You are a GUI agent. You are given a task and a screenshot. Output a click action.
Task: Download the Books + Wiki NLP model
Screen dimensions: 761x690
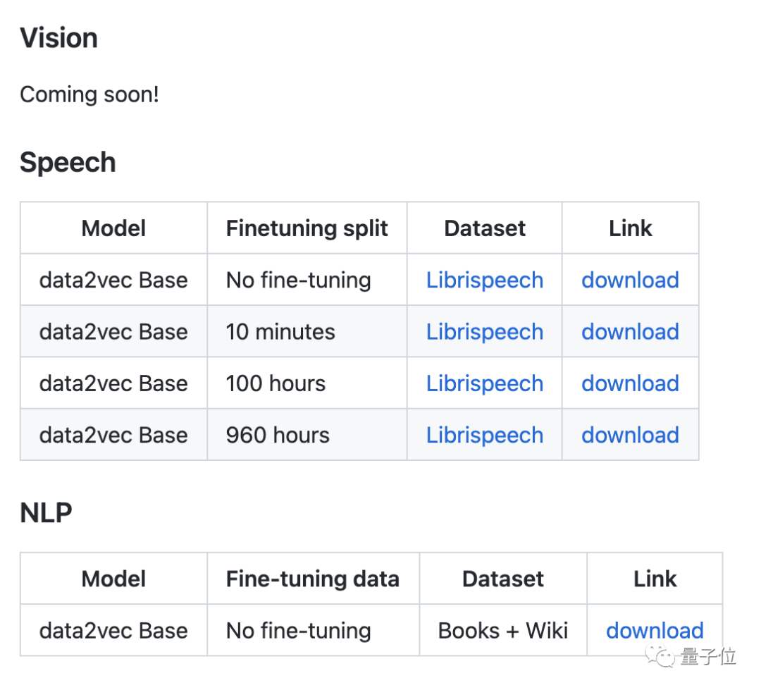(654, 630)
